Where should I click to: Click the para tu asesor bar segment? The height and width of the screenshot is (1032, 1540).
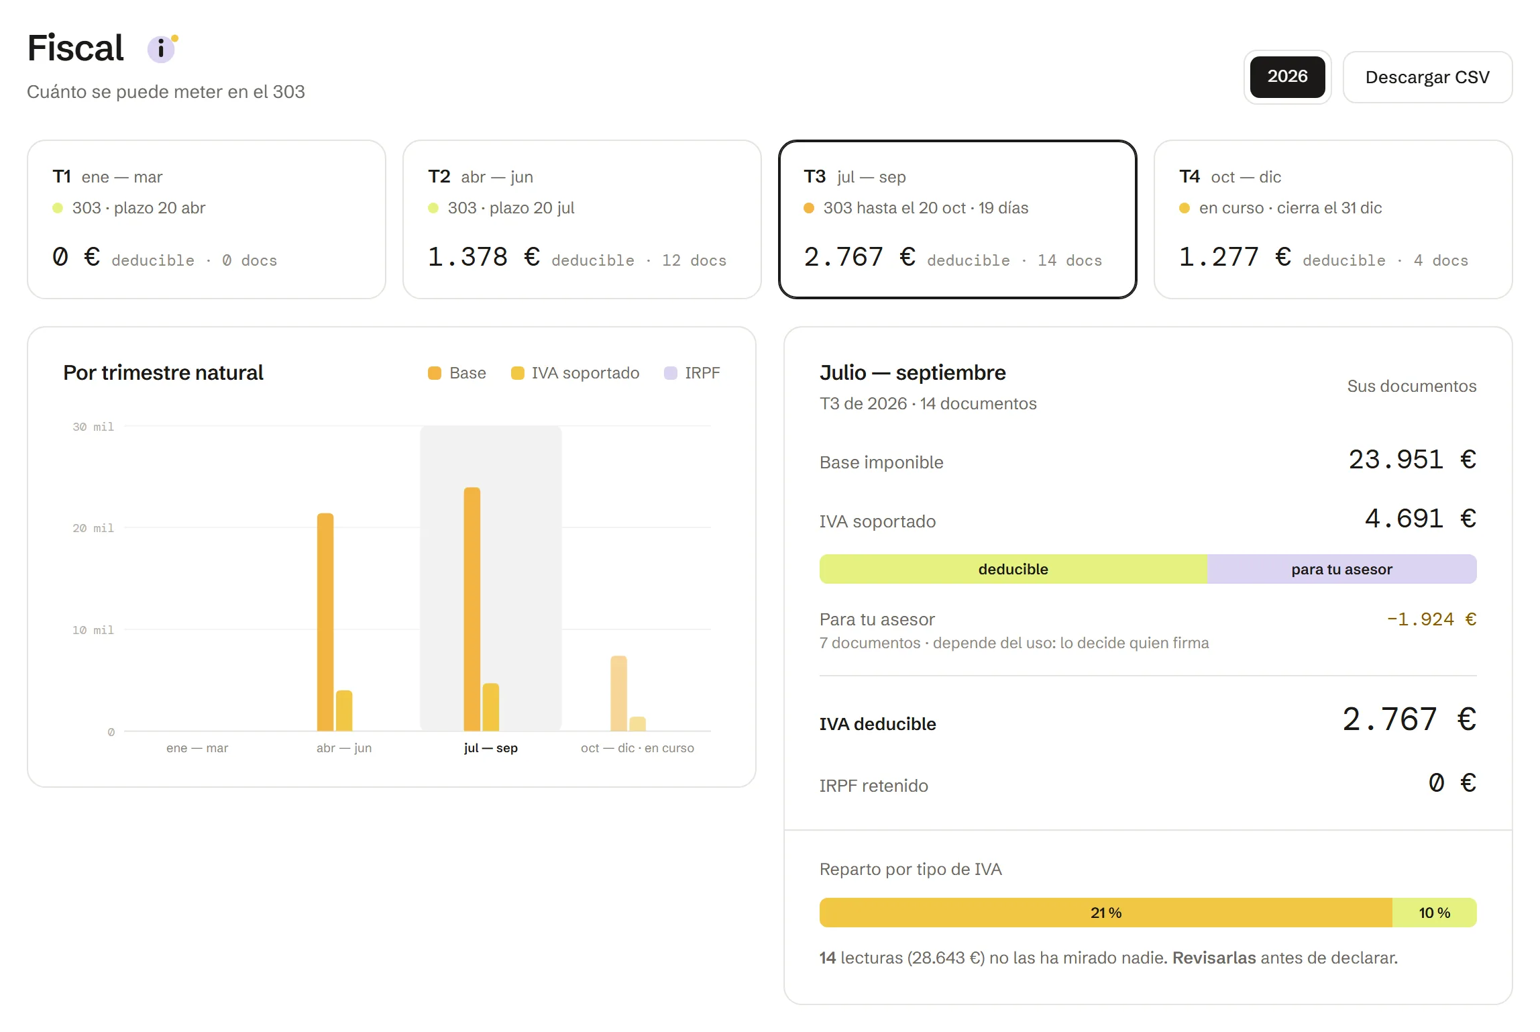click(1342, 569)
